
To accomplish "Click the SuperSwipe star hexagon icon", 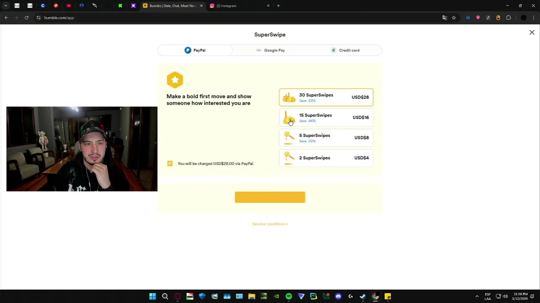I will coord(175,80).
